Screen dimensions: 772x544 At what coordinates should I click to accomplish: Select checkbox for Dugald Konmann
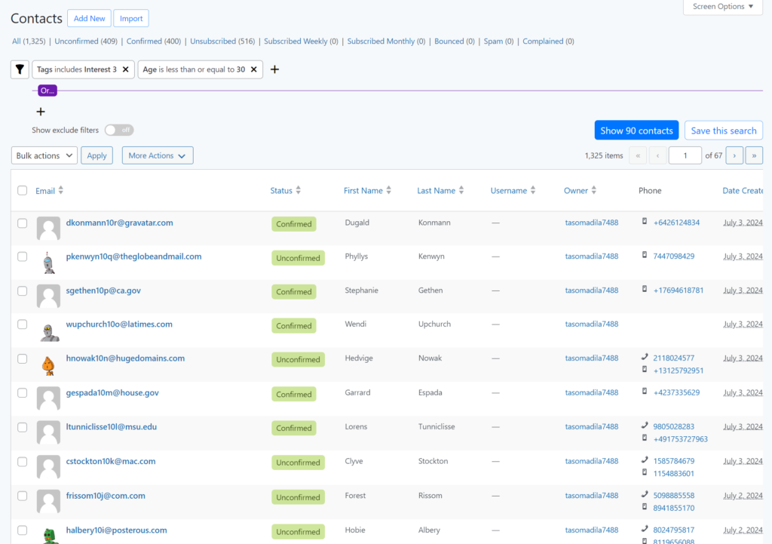pyautogui.click(x=22, y=223)
